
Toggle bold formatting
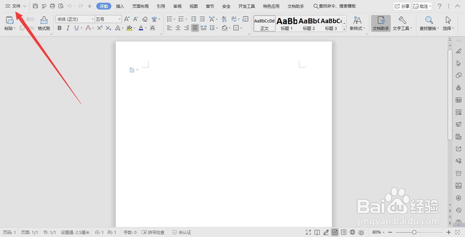[60, 28]
